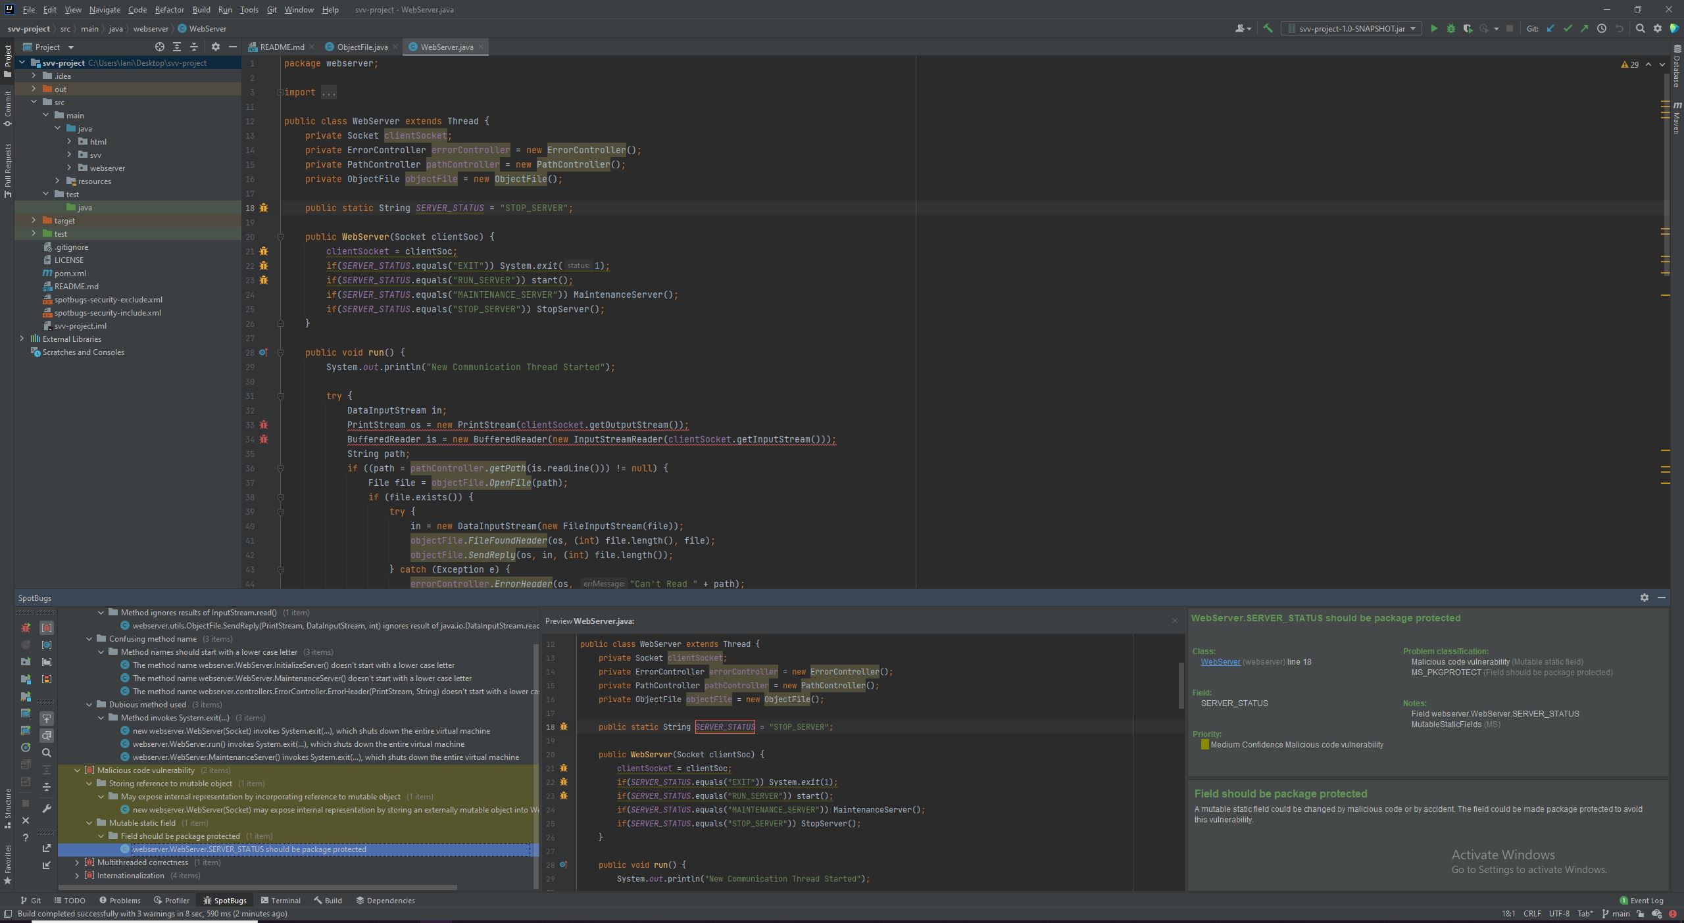The height and width of the screenshot is (923, 1684).
Task: Expand the External Libraries tree node
Action: (x=22, y=339)
